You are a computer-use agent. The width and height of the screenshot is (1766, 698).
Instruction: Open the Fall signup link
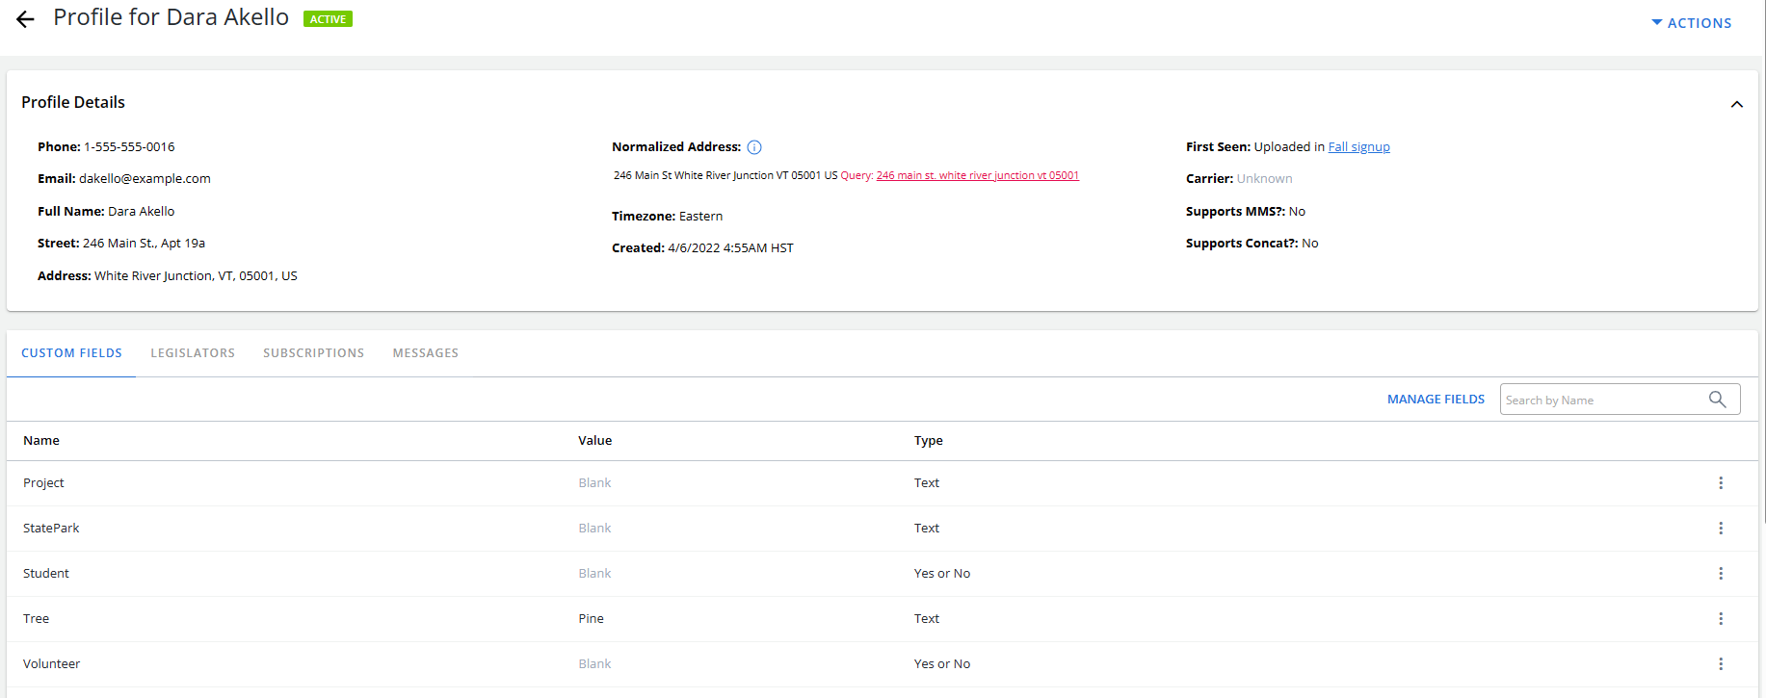point(1358,147)
